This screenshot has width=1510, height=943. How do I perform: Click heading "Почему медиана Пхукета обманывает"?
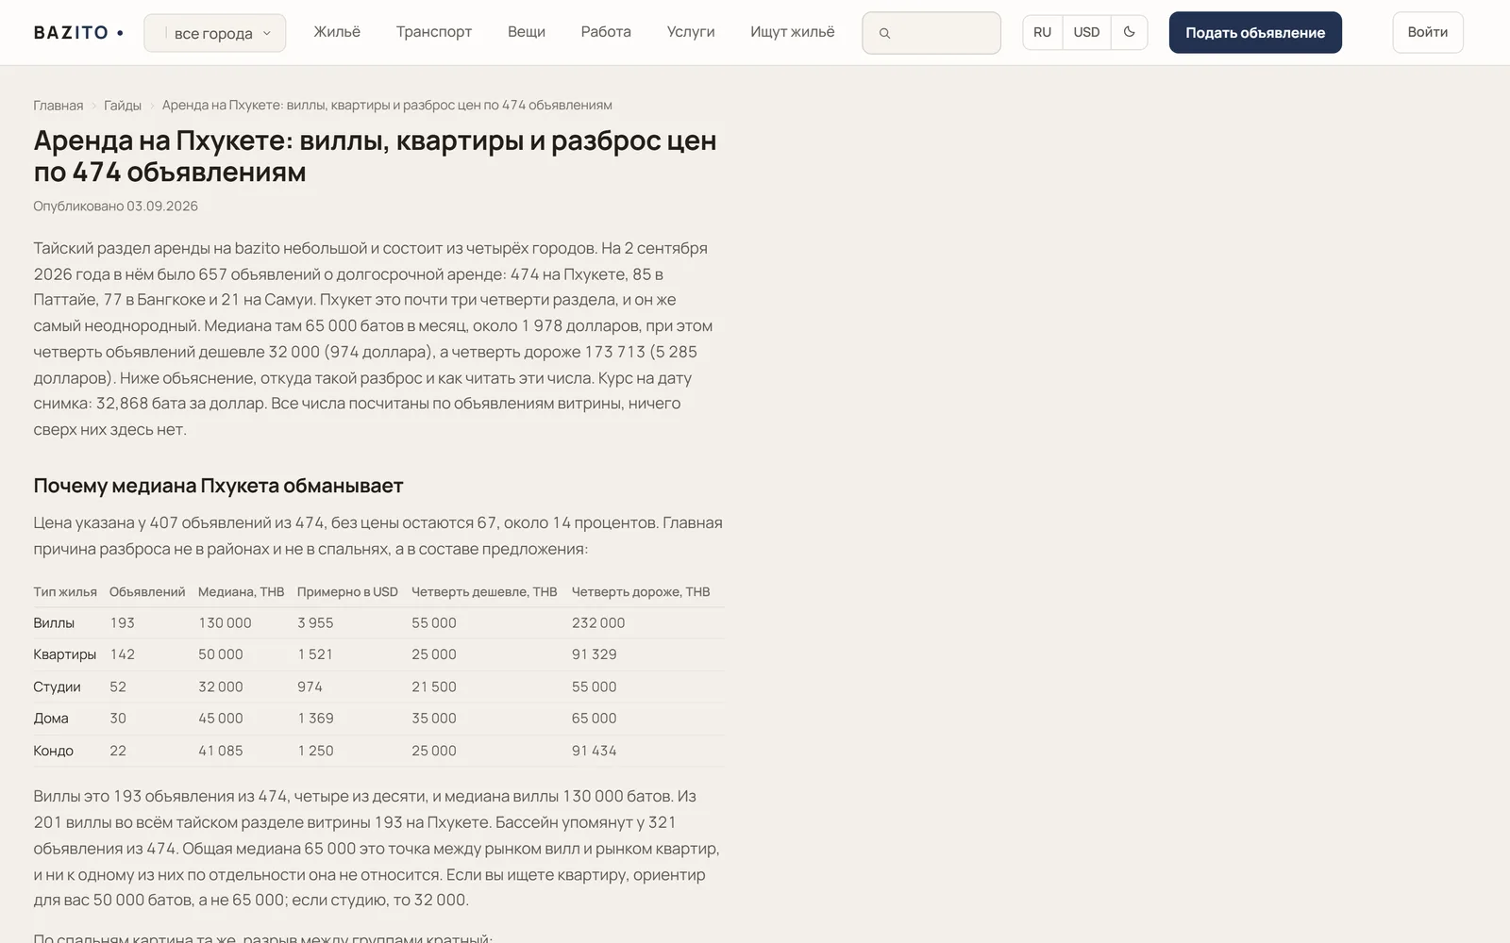(x=218, y=486)
